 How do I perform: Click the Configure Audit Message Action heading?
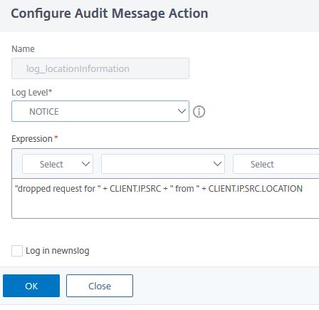[x=110, y=14]
